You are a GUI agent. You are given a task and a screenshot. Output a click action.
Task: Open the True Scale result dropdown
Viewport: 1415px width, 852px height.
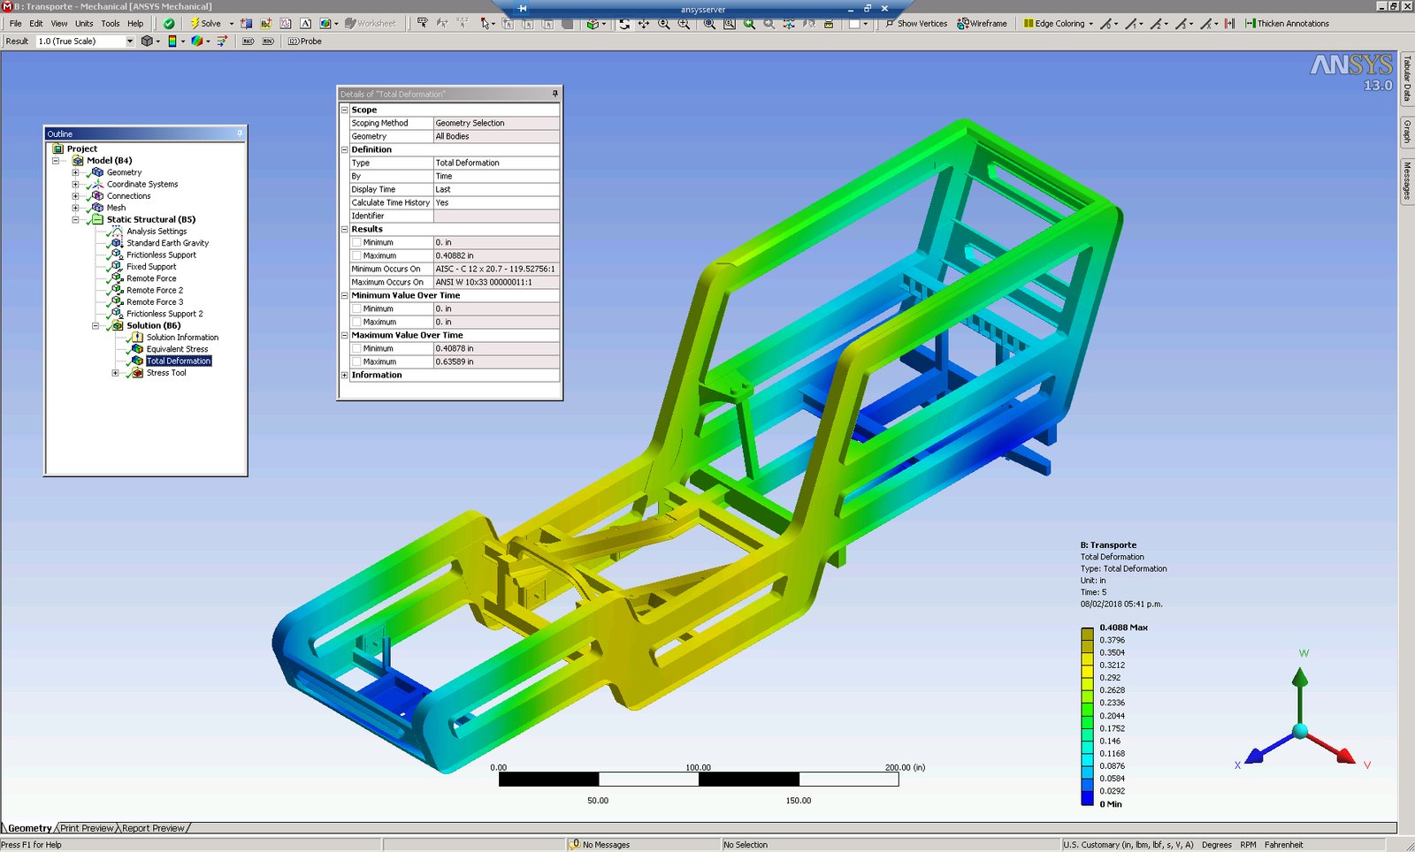coord(130,42)
